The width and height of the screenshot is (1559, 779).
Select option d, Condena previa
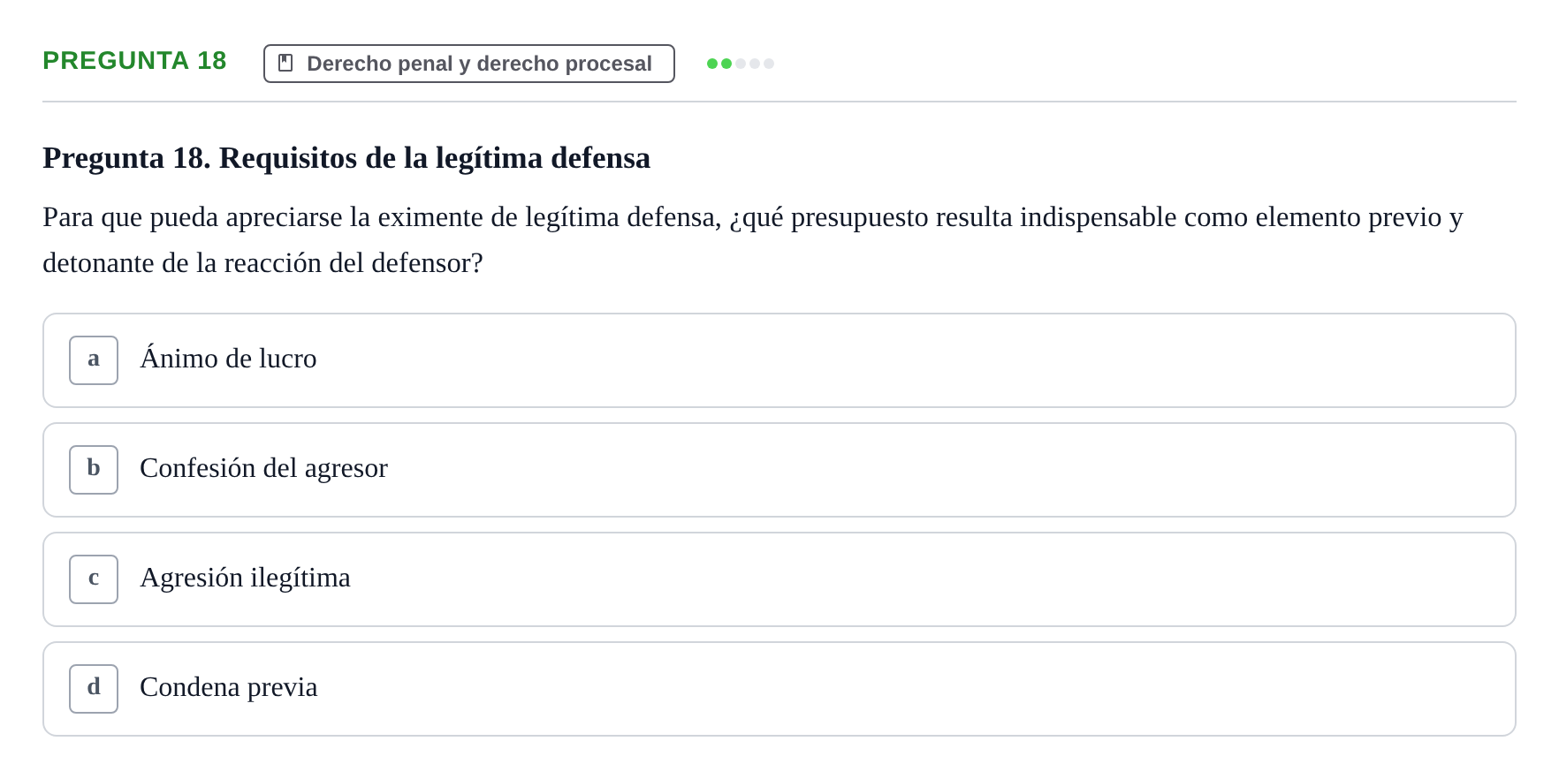(779, 689)
